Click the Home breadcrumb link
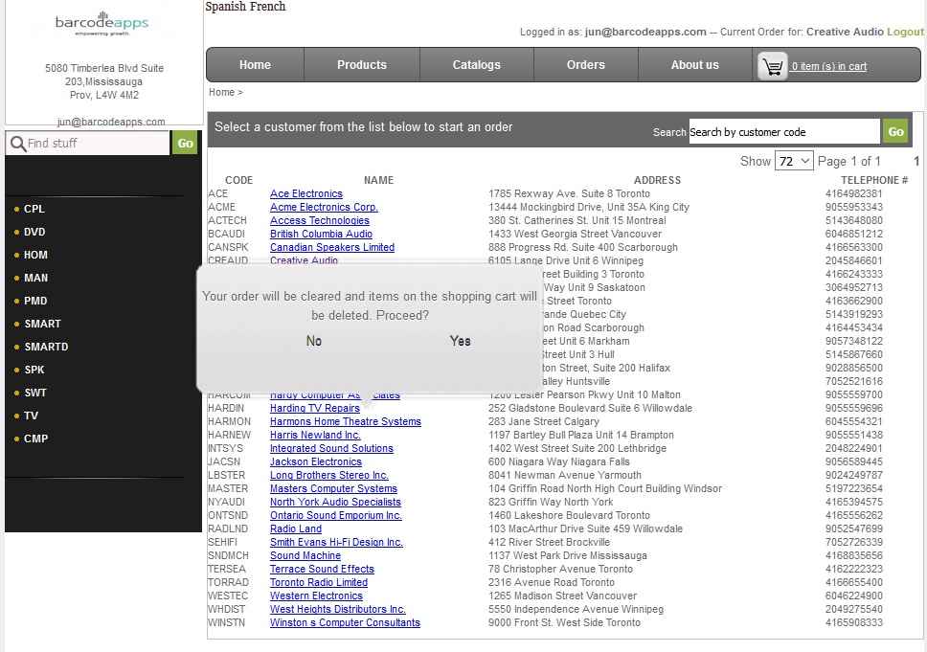Image resolution: width=927 pixels, height=652 pixels. coord(221,92)
